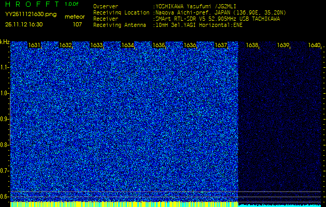Click the 1.1 kHz axis label
The width and height of the screenshot is (326, 207).
[4, 67]
